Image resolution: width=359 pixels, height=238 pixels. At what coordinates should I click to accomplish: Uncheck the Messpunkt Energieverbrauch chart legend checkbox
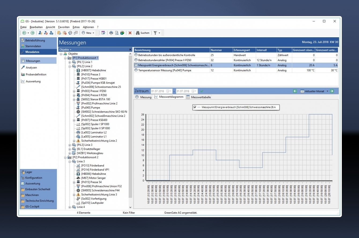[x=195, y=107]
